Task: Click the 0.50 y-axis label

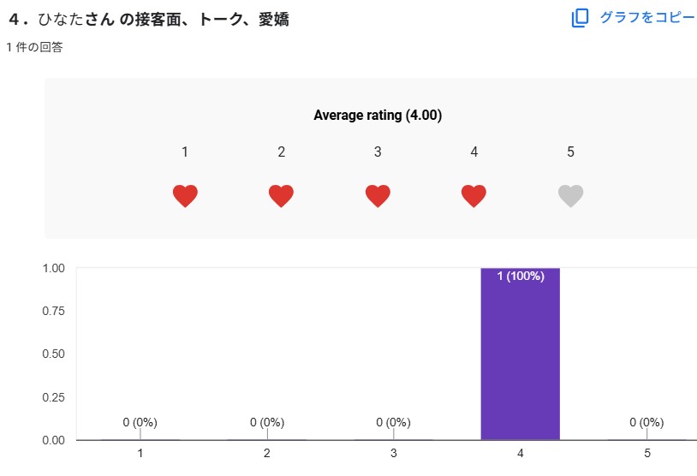Action: [54, 354]
